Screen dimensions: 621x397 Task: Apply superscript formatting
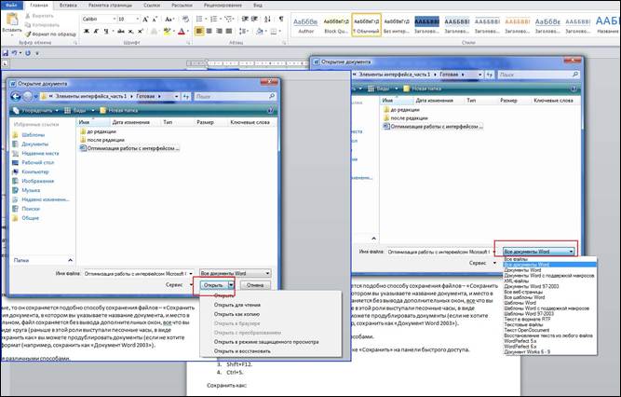pos(141,31)
